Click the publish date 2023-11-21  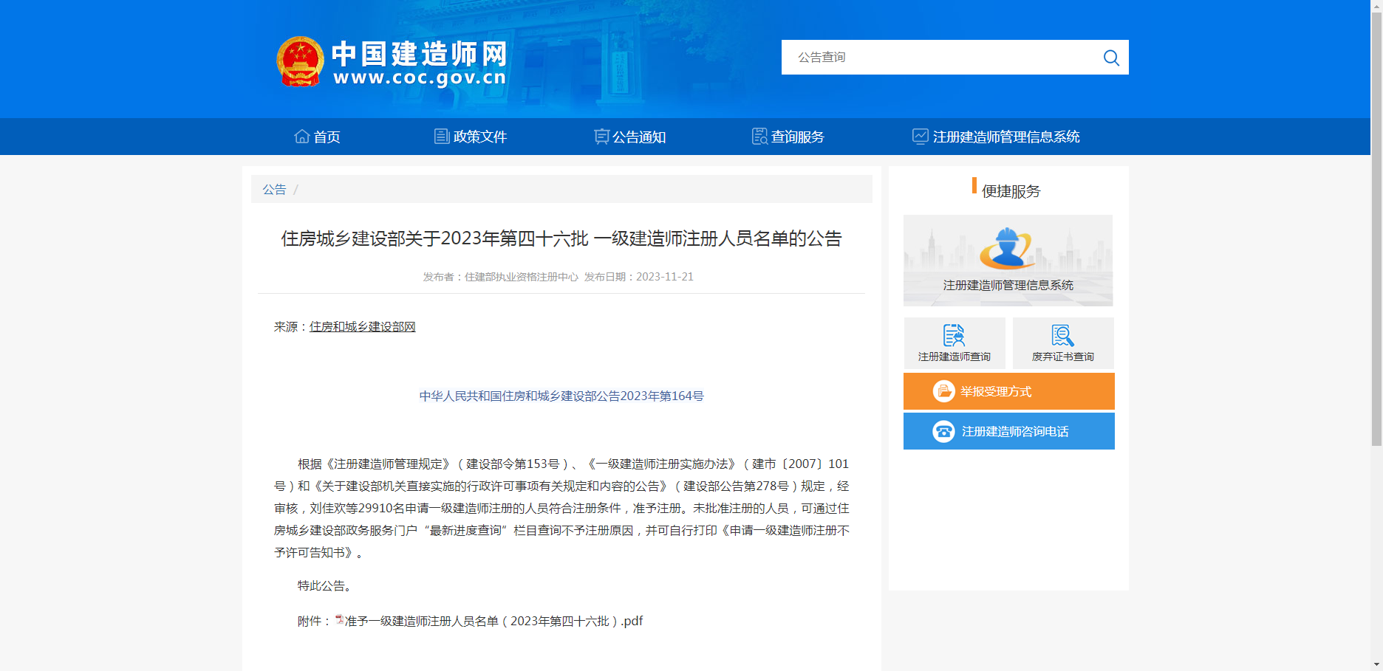(x=665, y=277)
